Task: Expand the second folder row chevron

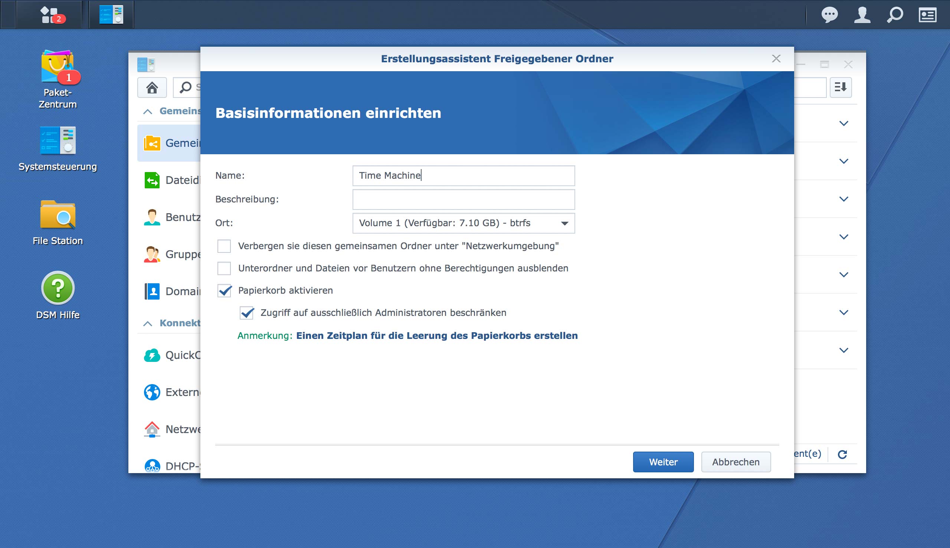Action: pyautogui.click(x=843, y=161)
